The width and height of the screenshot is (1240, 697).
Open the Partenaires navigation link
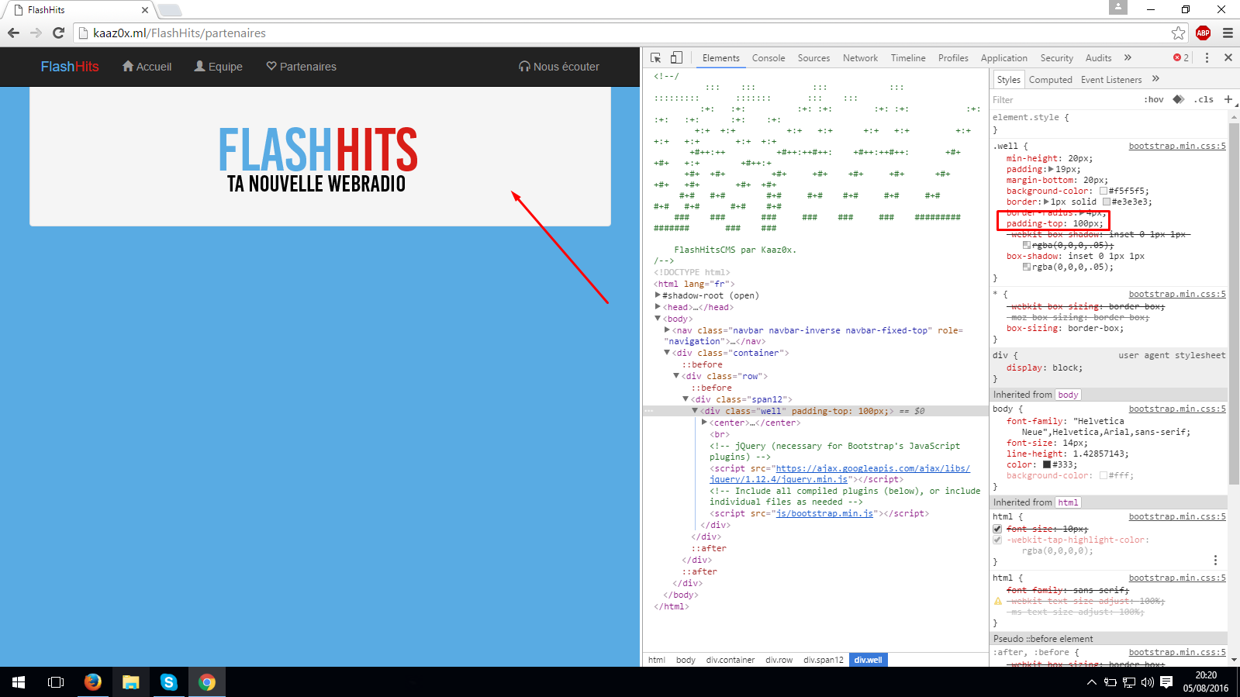(301, 67)
